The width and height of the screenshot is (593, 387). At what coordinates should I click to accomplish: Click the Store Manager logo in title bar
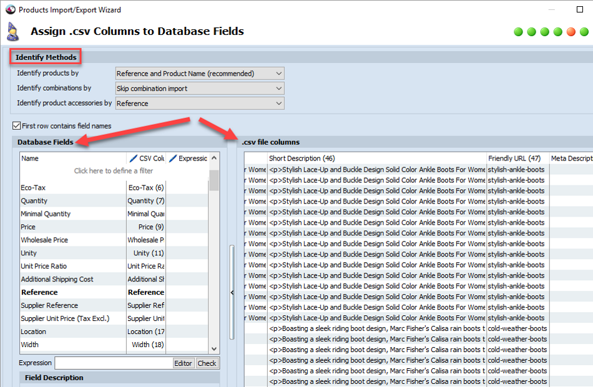11,9
